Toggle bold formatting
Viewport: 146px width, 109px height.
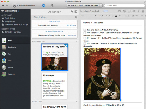(x=107, y=16)
